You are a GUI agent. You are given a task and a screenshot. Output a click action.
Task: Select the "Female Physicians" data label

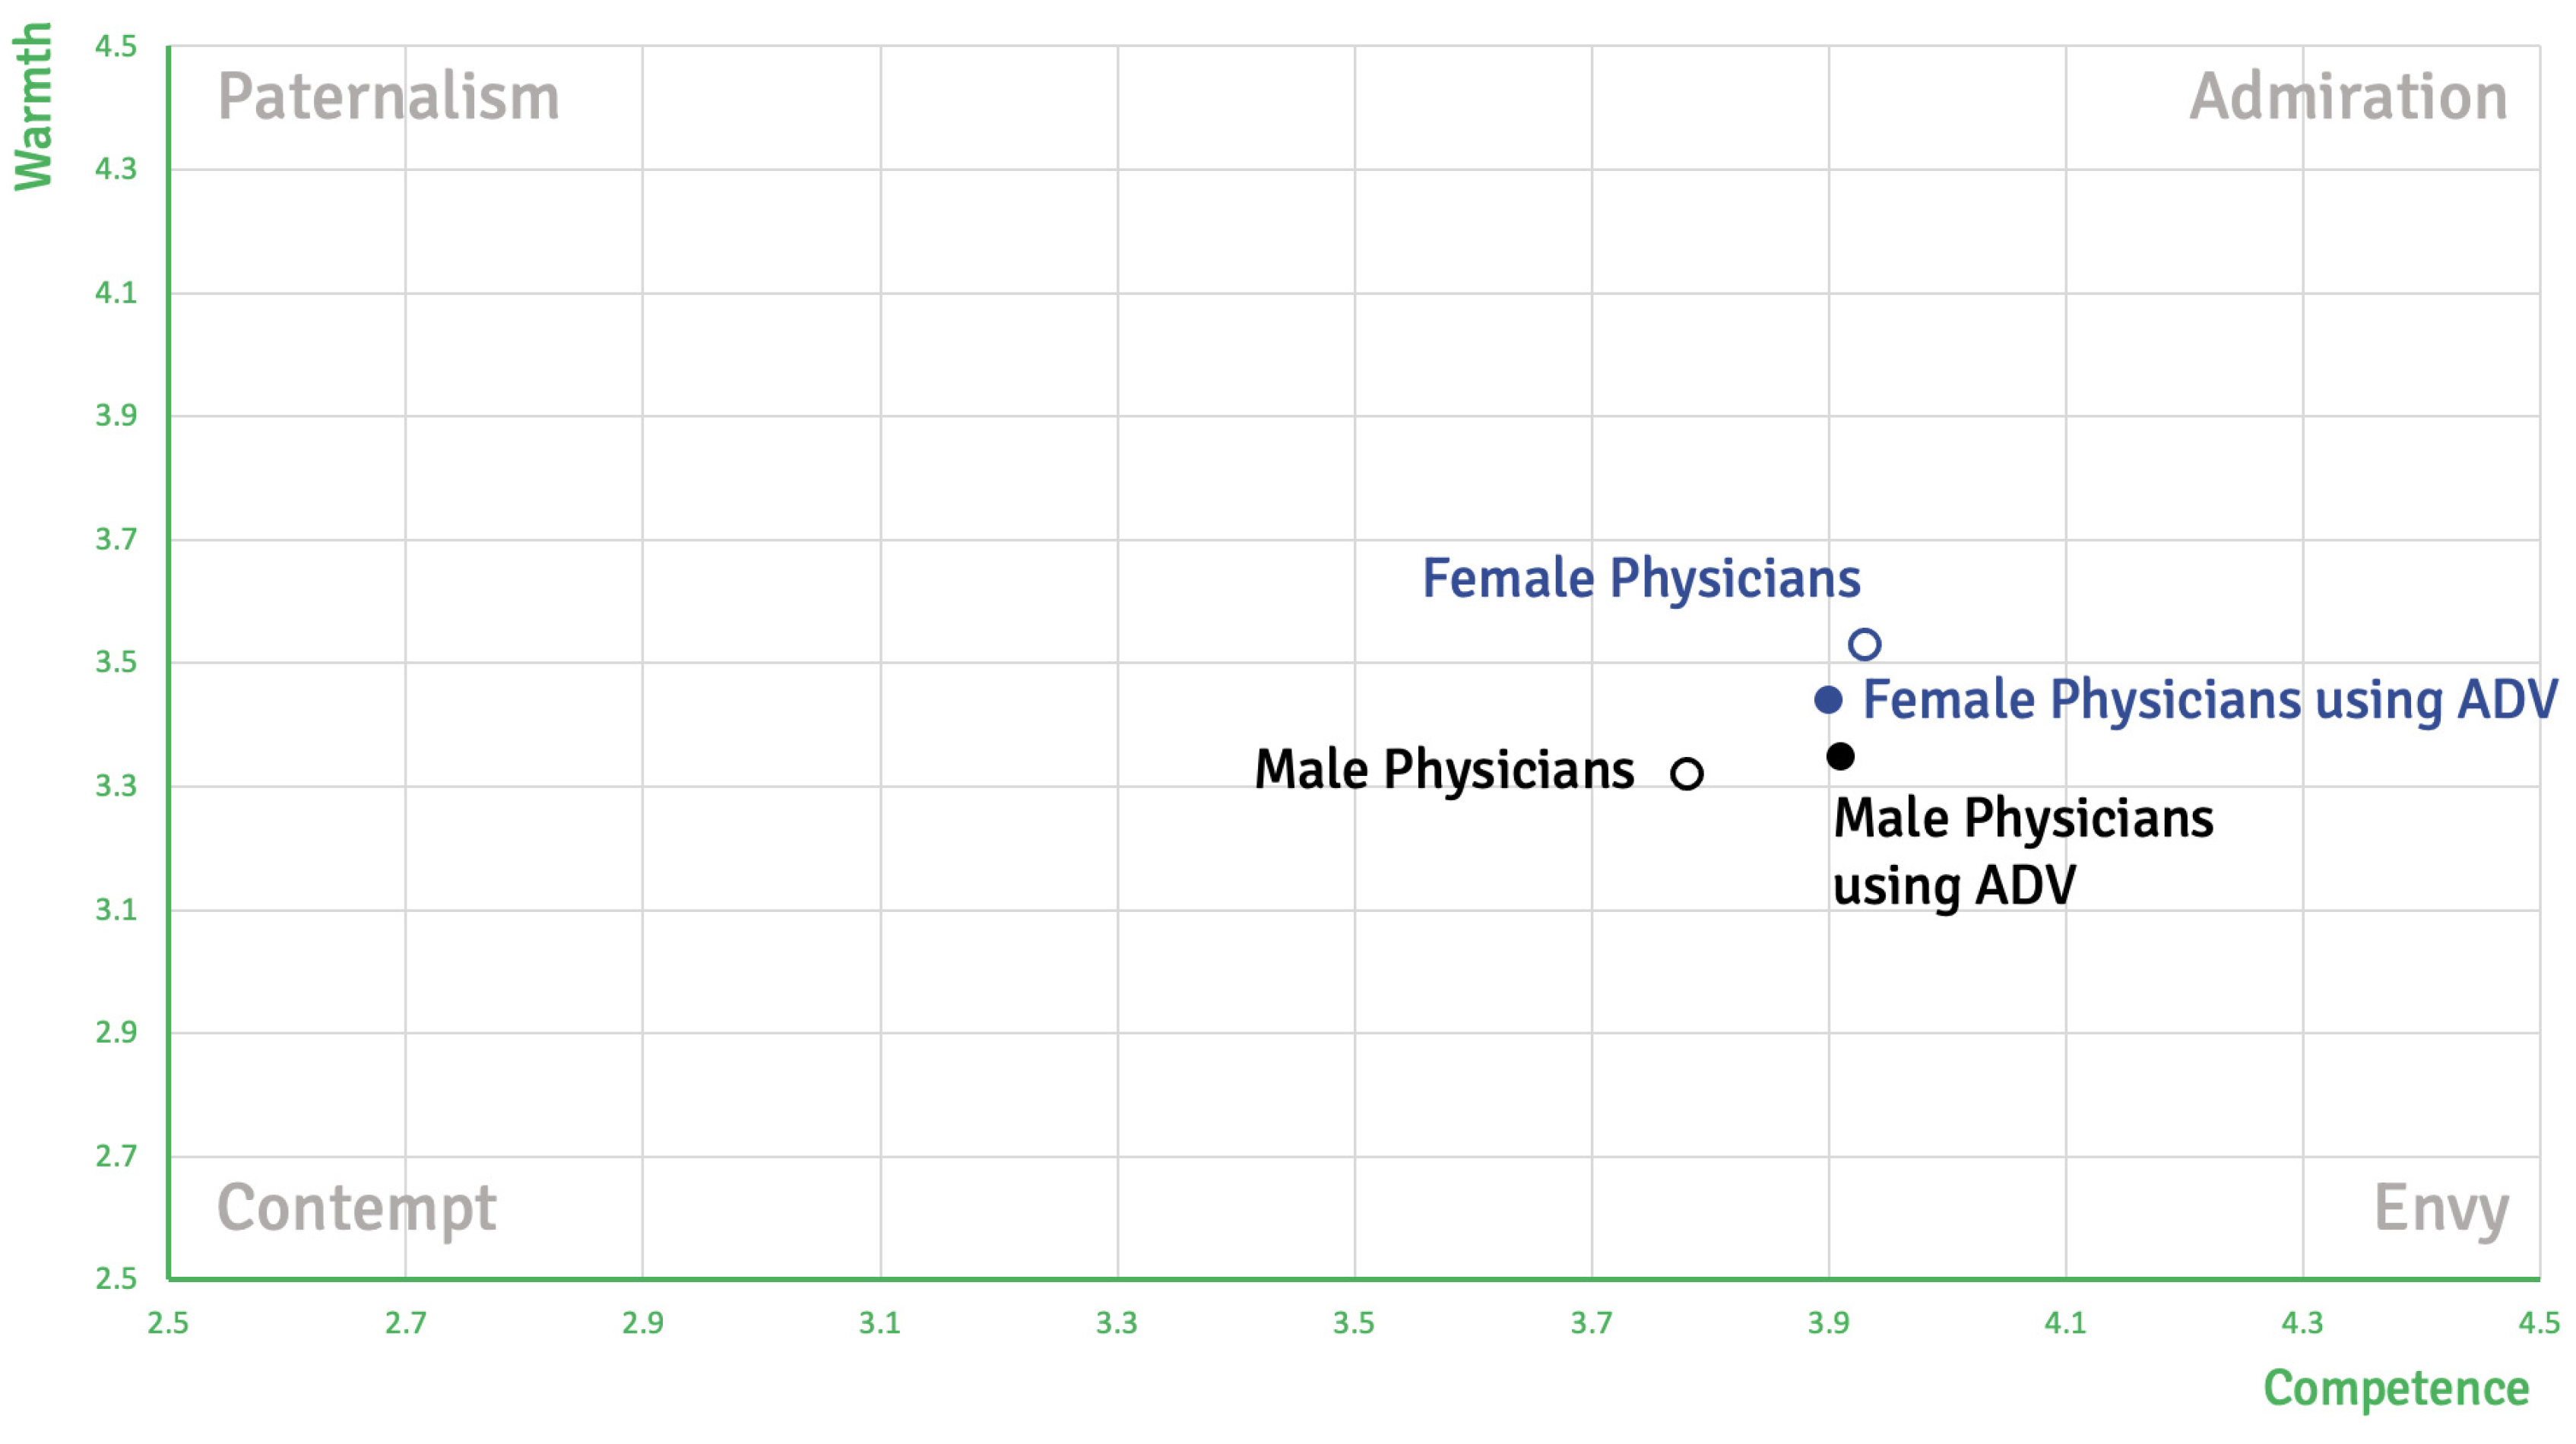pyautogui.click(x=1641, y=578)
